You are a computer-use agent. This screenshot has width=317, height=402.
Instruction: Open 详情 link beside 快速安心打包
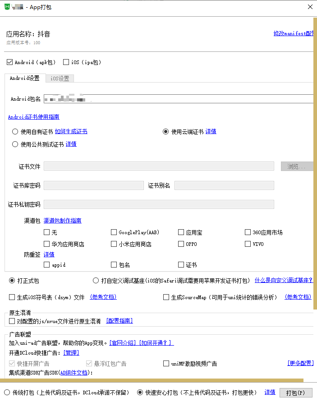(x=270, y=392)
